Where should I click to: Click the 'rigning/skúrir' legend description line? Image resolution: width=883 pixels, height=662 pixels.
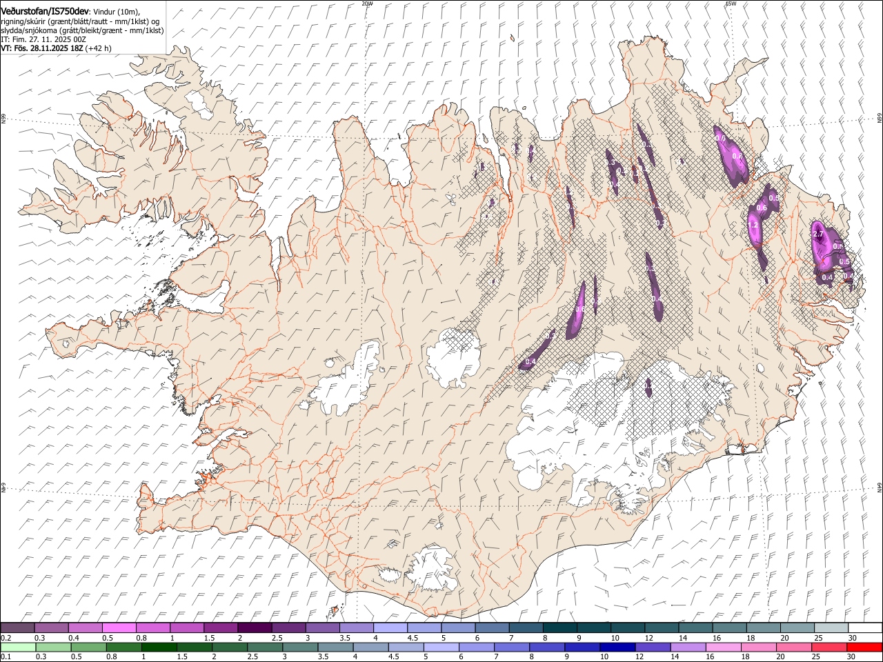pos(80,21)
